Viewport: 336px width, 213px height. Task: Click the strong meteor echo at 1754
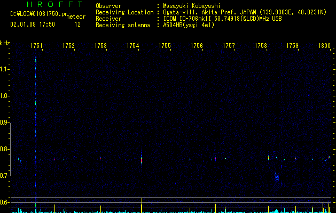tap(142, 160)
